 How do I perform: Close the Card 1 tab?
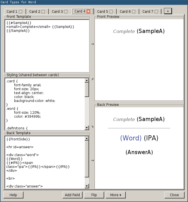[21, 12]
